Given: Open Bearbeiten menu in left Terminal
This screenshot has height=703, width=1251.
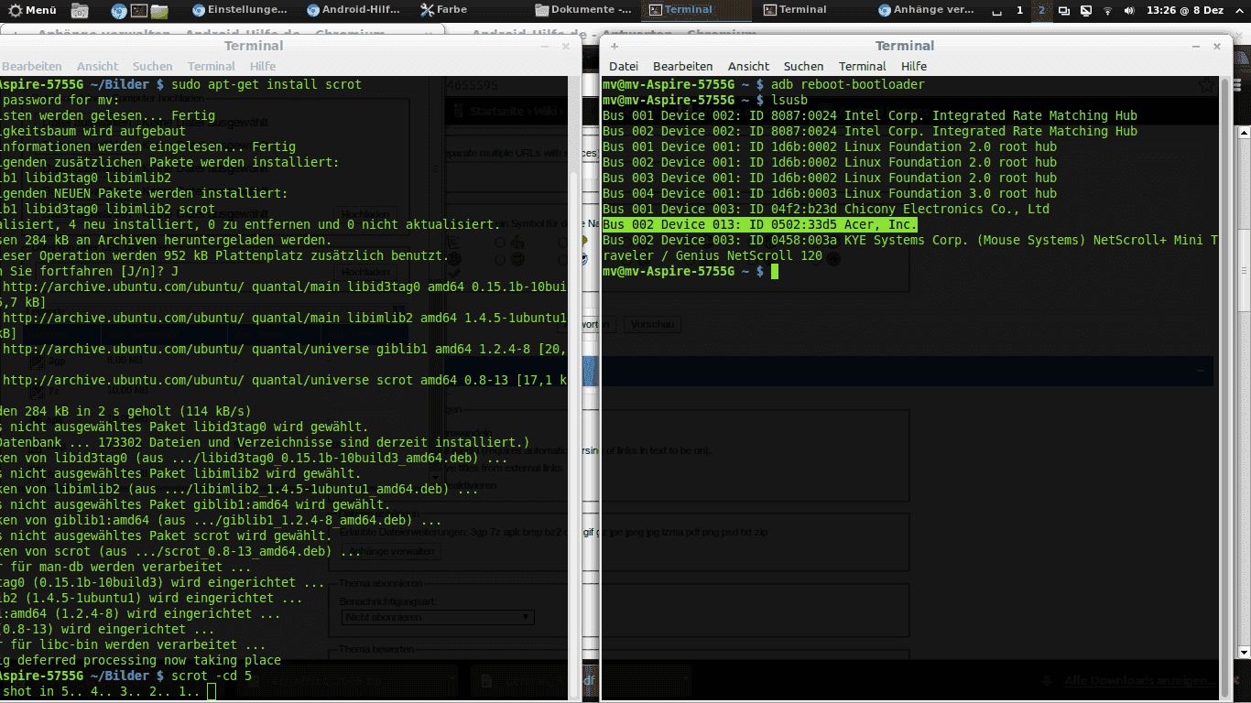Looking at the screenshot, I should click(31, 66).
